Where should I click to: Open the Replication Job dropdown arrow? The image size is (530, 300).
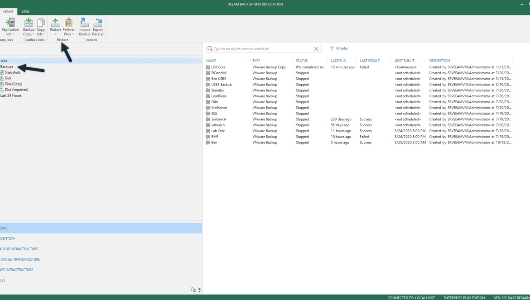point(13,34)
